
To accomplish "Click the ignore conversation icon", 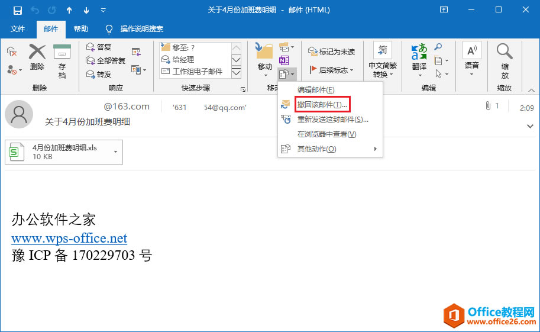I will click(12, 52).
